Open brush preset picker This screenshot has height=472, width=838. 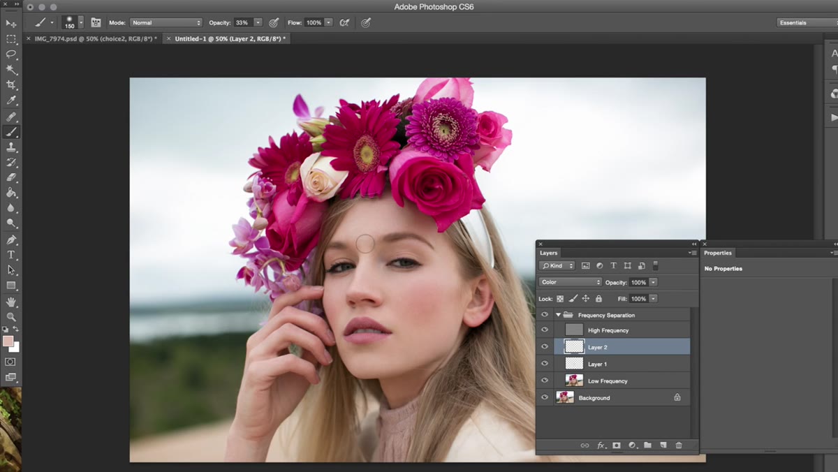click(73, 22)
